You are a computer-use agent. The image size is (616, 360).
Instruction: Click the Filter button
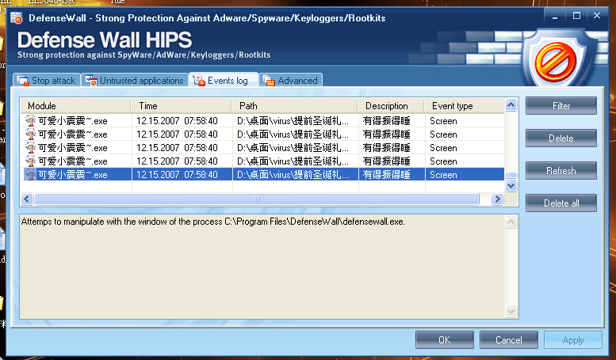[561, 106]
